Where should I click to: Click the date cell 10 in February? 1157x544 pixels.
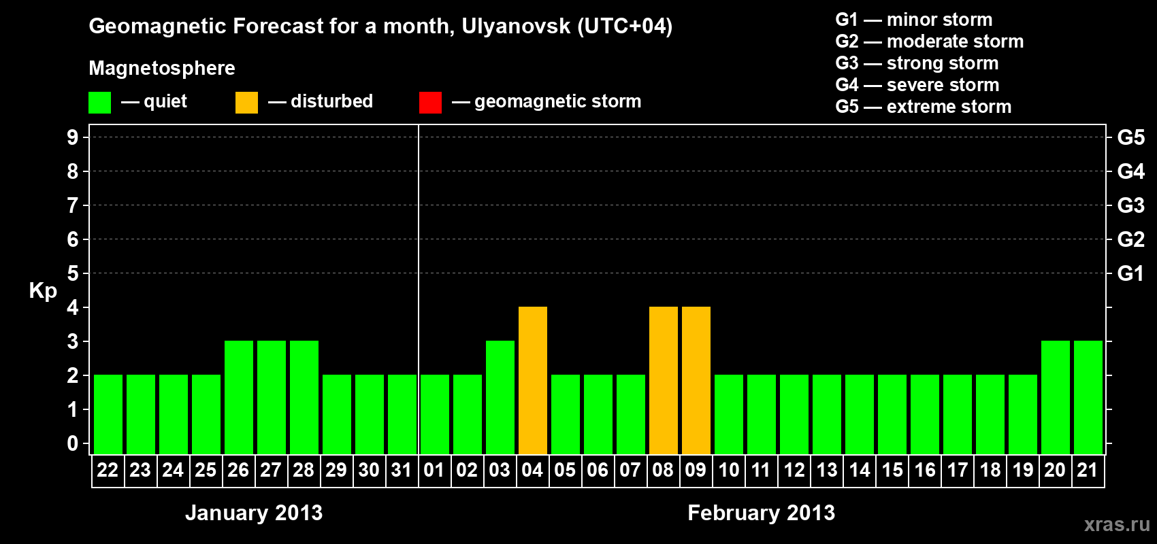pyautogui.click(x=729, y=471)
